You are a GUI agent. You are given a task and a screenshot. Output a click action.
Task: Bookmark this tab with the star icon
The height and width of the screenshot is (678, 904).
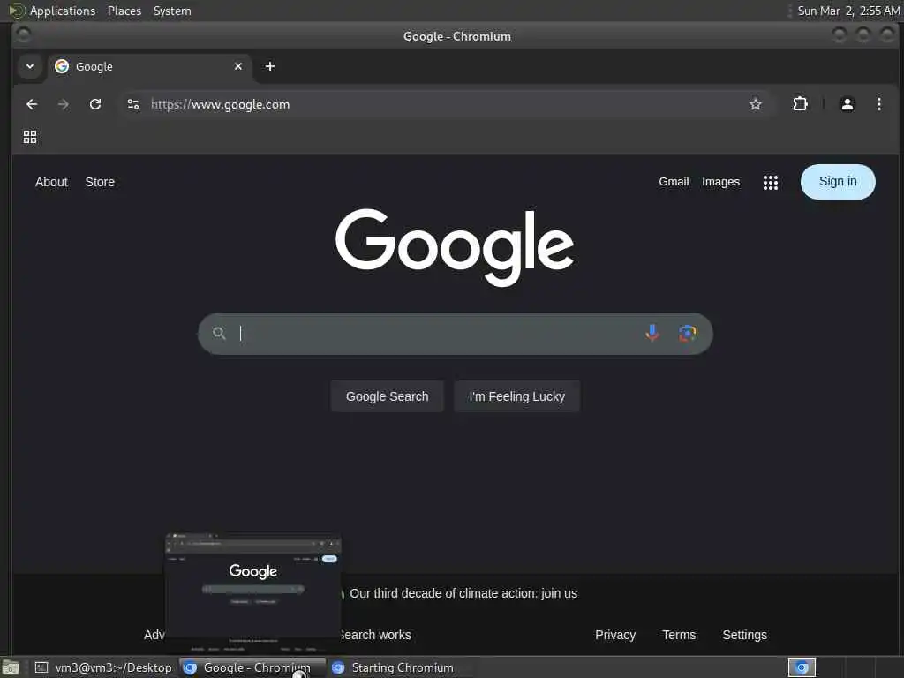[756, 104]
